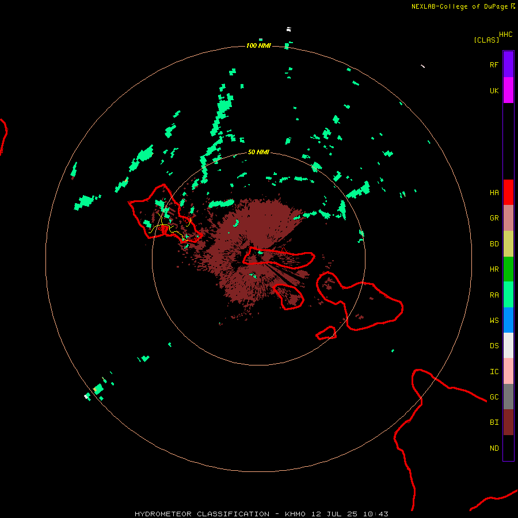
Task: Click the HA legend label
Action: pyautogui.click(x=494, y=192)
